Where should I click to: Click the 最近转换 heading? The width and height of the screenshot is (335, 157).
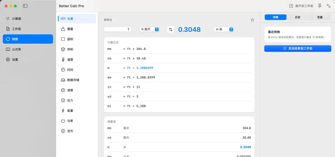tap(274, 32)
